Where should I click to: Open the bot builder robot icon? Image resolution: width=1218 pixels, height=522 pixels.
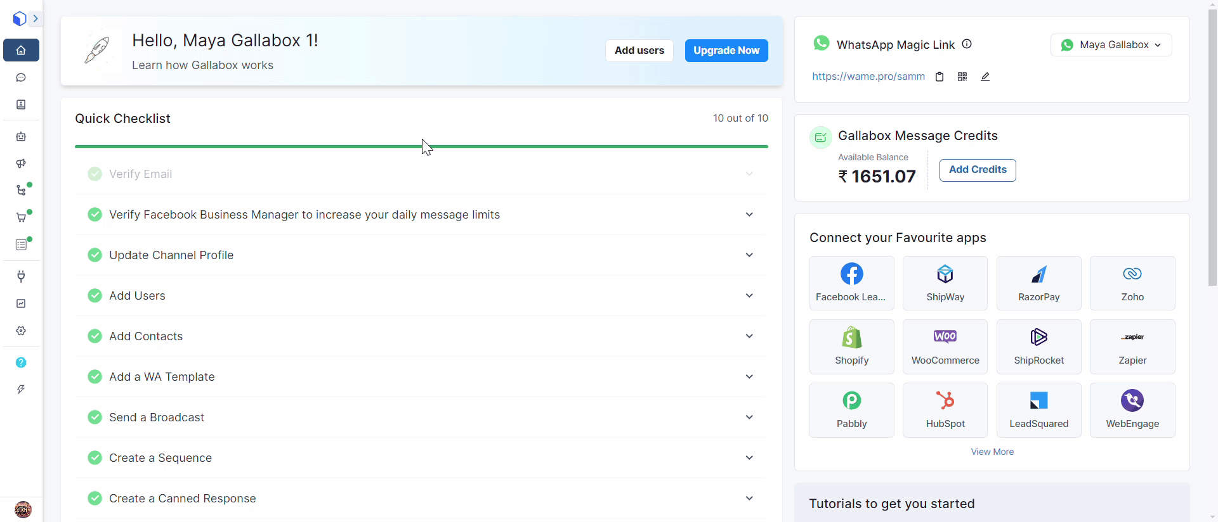(21, 136)
